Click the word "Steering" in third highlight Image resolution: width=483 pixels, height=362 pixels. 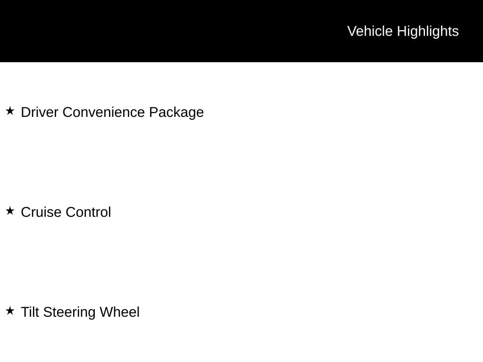pos(69,312)
